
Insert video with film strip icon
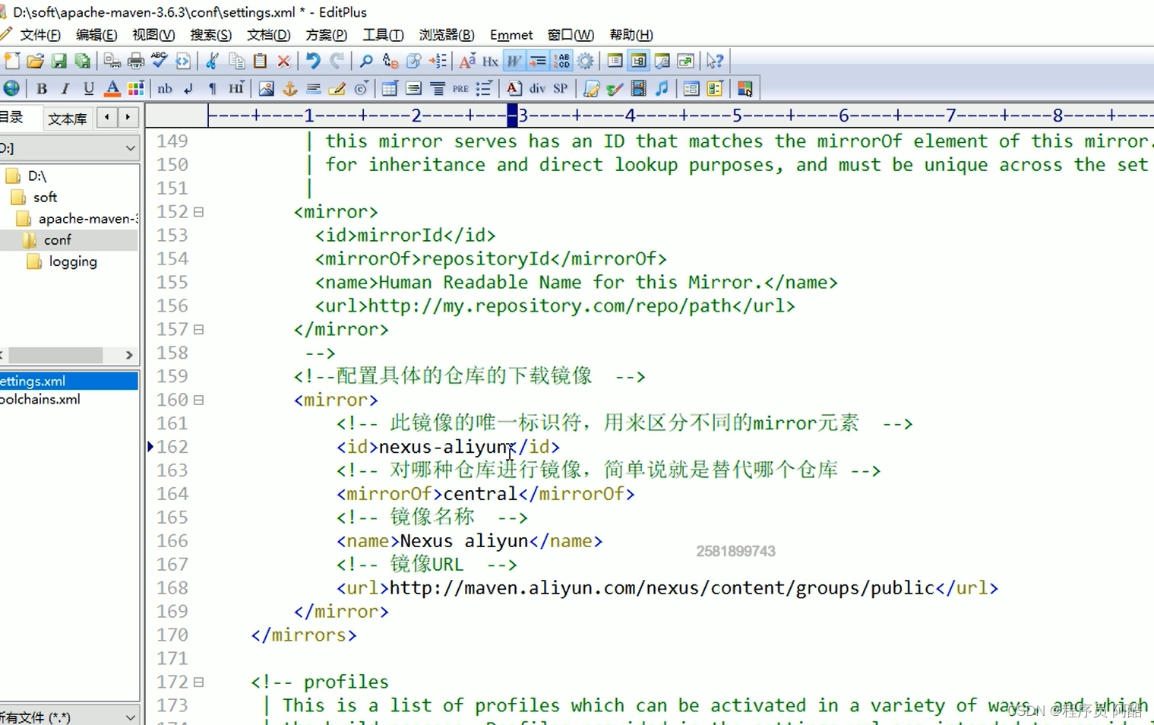638,88
